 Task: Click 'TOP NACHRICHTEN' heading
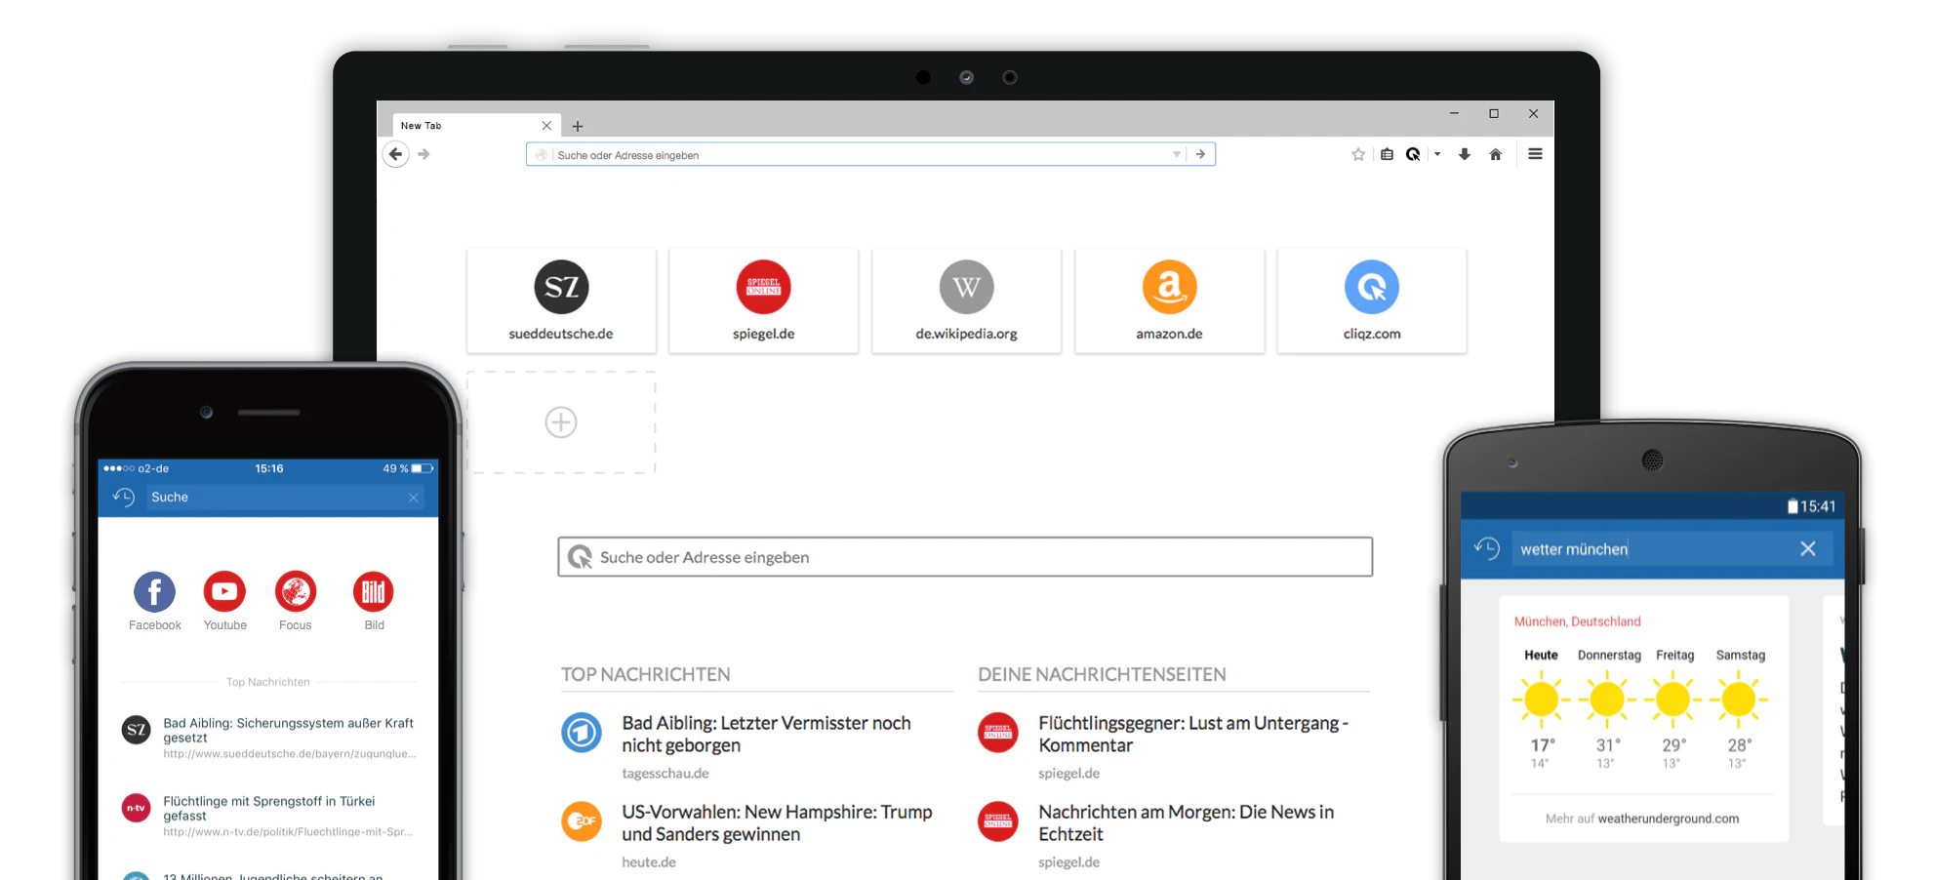coord(646,674)
